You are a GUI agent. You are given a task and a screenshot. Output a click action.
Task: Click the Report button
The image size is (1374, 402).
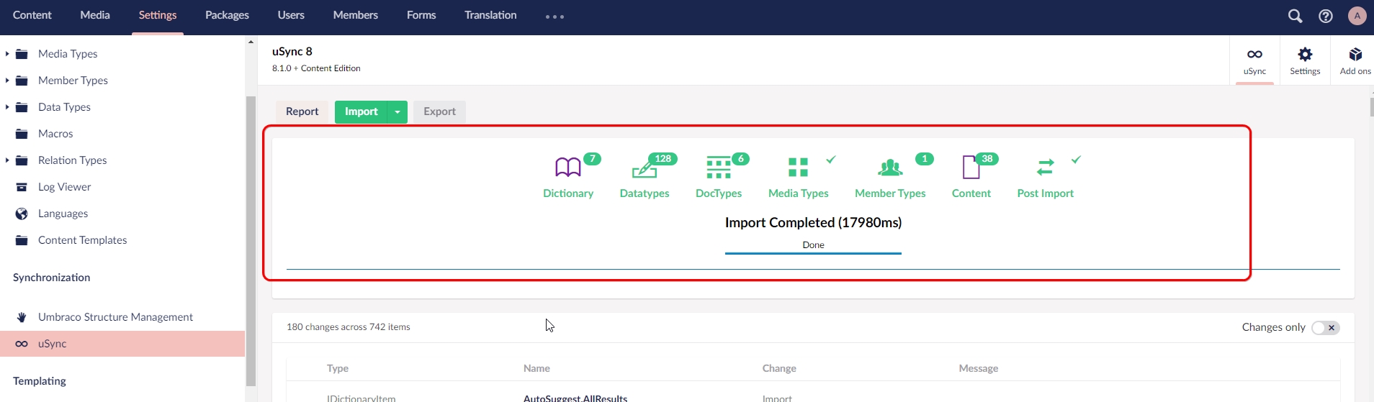point(302,112)
